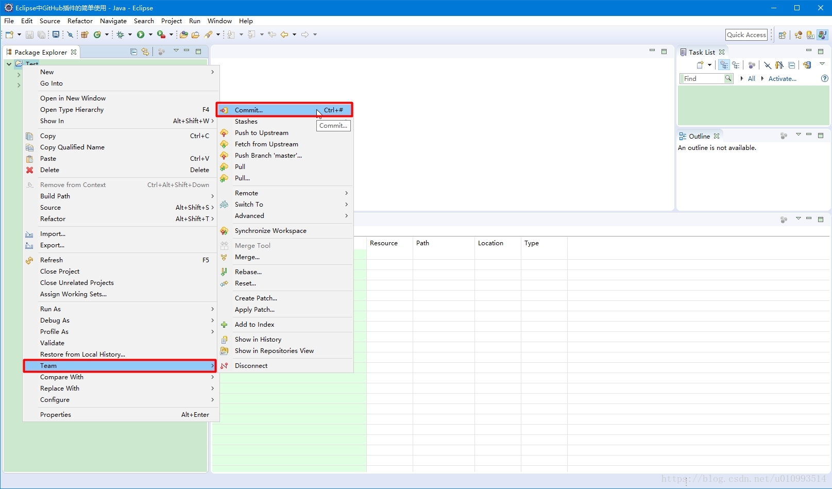Click the Back navigation yellow arrow
Viewport: 832px width, 489px height.
tap(284, 35)
